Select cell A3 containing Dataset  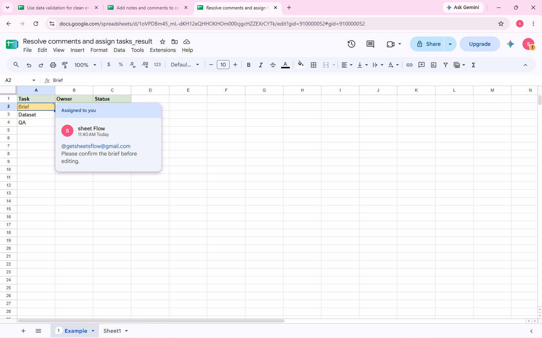point(36,115)
